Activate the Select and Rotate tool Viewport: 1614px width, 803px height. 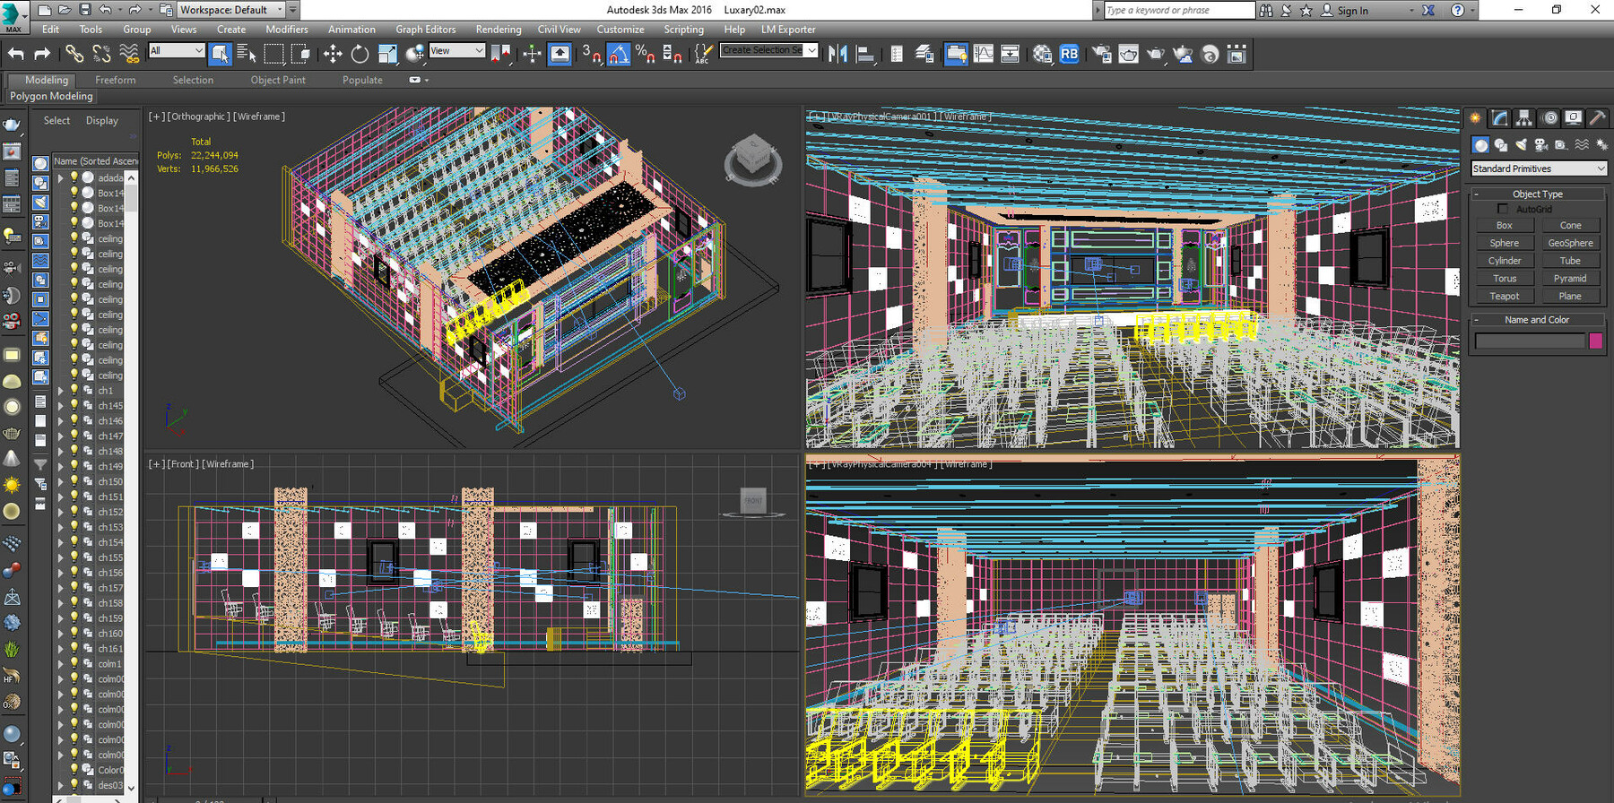[360, 55]
